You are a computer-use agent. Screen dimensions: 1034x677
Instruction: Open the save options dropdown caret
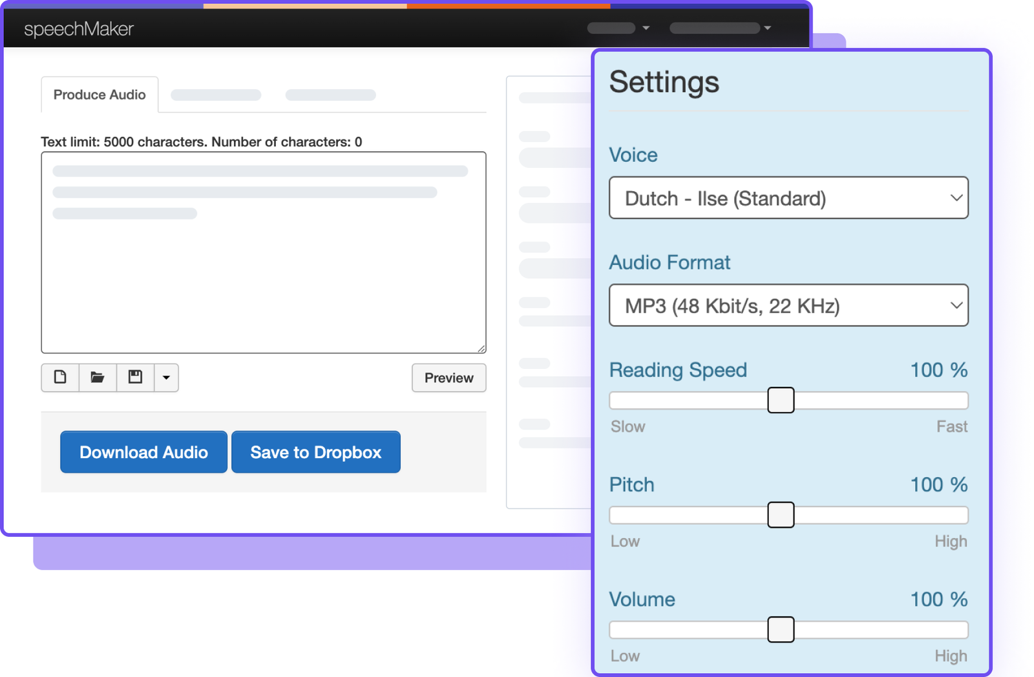(166, 377)
